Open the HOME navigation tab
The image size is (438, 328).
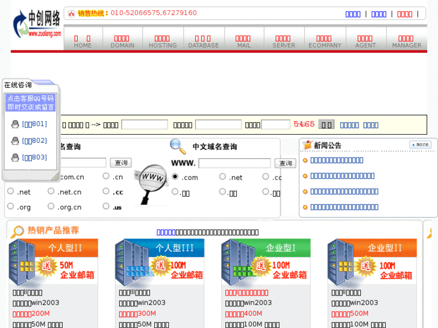point(83,42)
